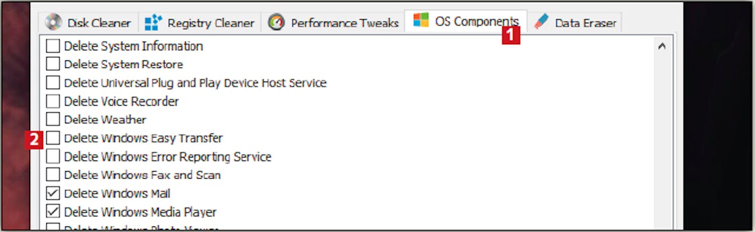Image resolution: width=755 pixels, height=232 pixels.
Task: Switch to the Registry Cleaner tab
Action: tap(199, 23)
